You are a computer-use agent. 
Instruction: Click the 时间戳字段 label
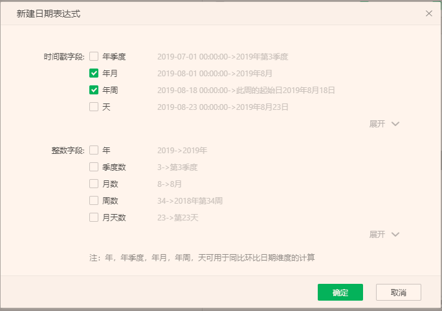pos(64,57)
